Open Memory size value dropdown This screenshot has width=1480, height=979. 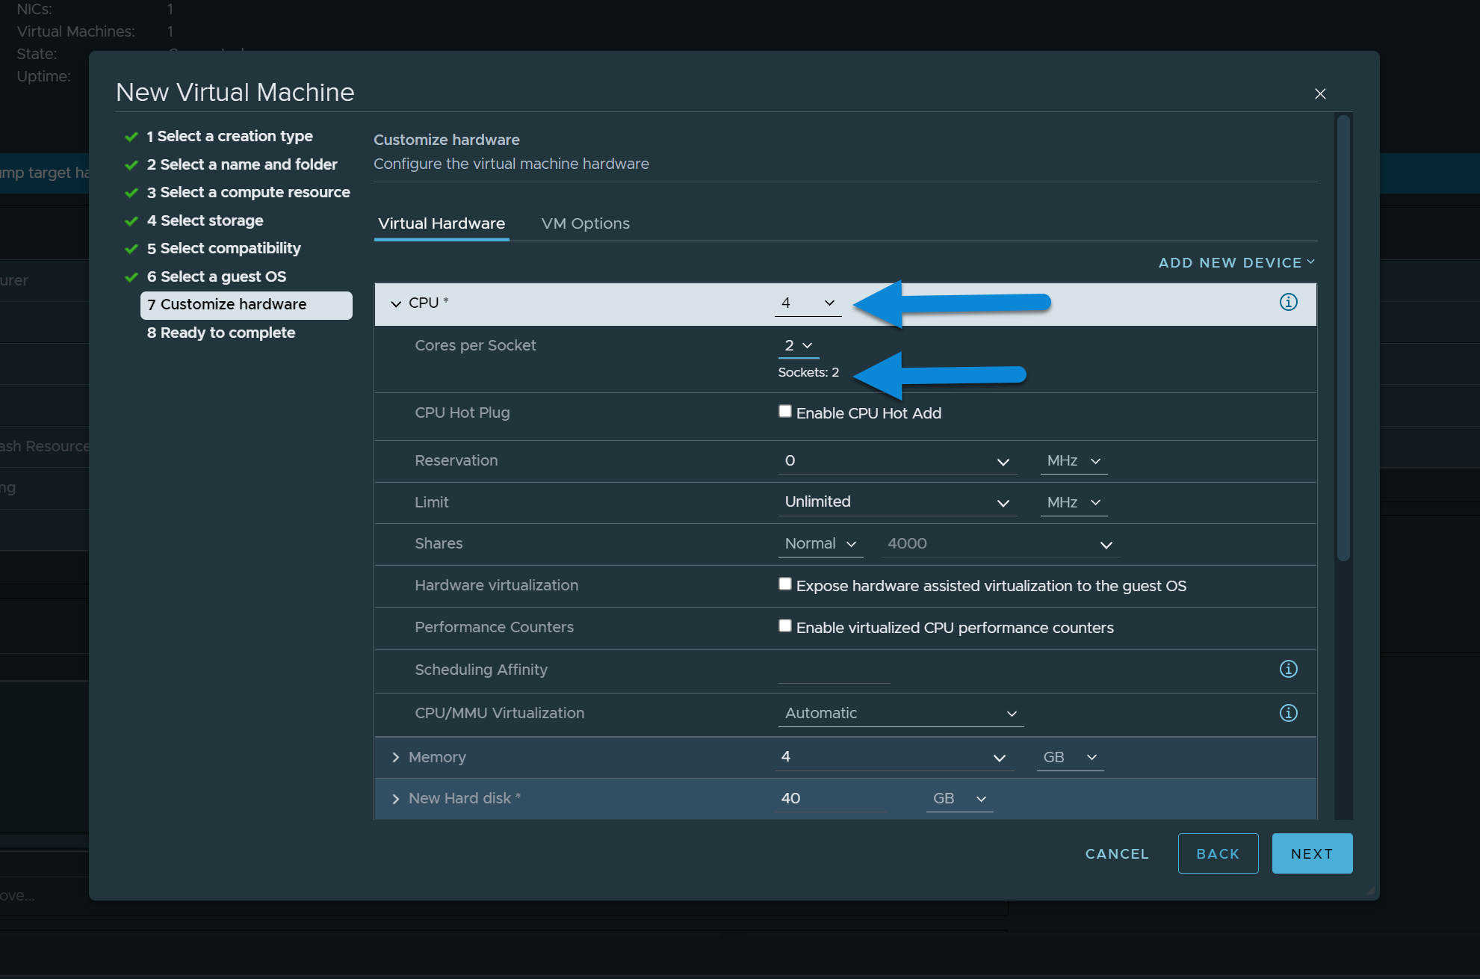click(894, 757)
